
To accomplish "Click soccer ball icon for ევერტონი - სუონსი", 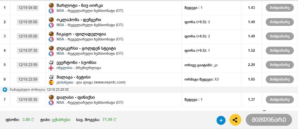I will [x=51, y=62].
